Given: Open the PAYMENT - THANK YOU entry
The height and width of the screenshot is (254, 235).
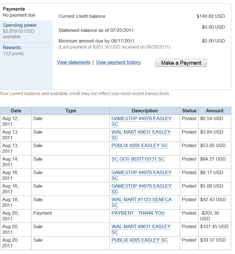Looking at the screenshot, I should point(138,213).
